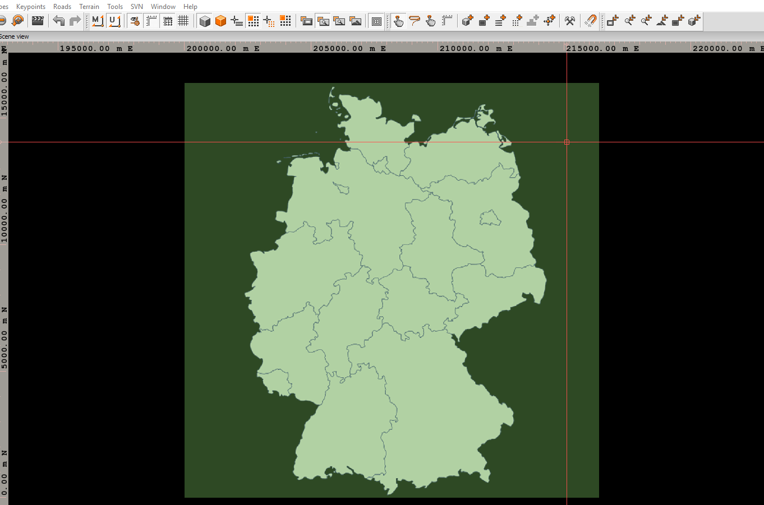The width and height of the screenshot is (764, 505).
Task: Toggle the magnet snapping button
Action: click(590, 21)
